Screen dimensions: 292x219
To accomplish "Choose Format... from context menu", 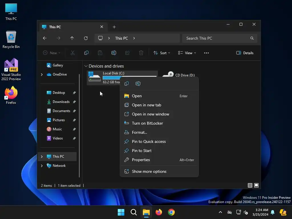I will [x=159, y=132].
